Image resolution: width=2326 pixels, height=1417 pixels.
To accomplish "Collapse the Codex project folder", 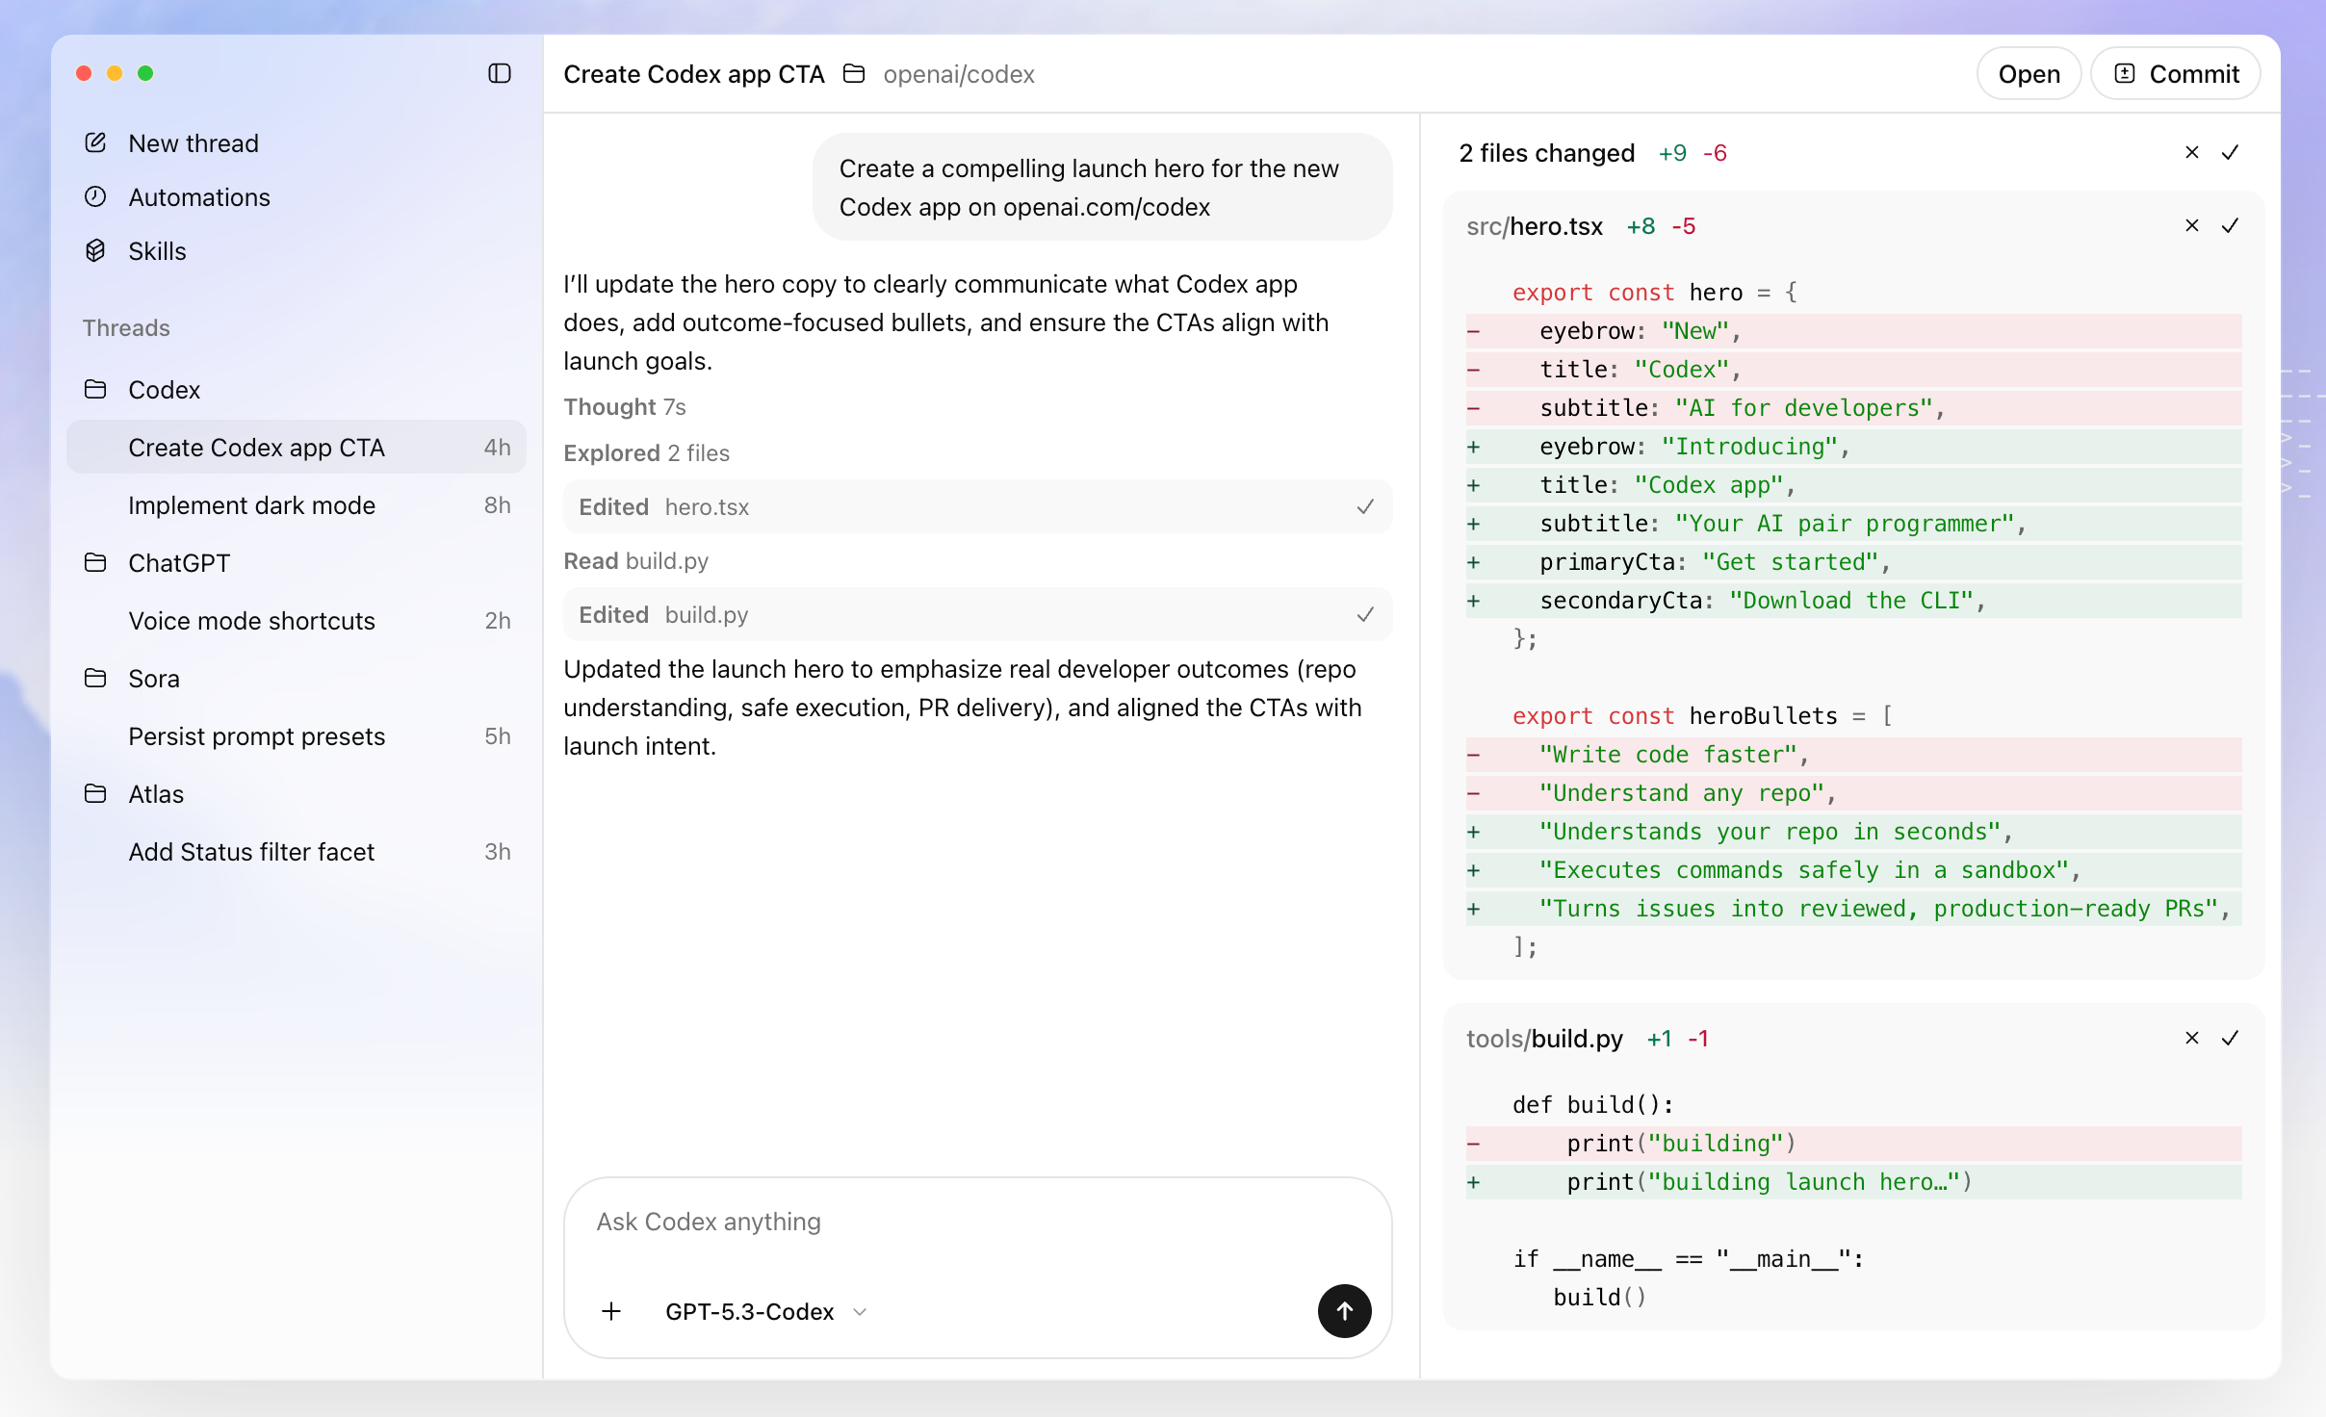I will tap(164, 390).
